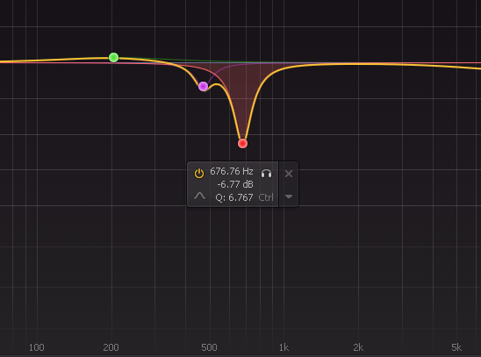481x357 pixels.
Task: Click the 2k frequency axis label
Action: (358, 347)
